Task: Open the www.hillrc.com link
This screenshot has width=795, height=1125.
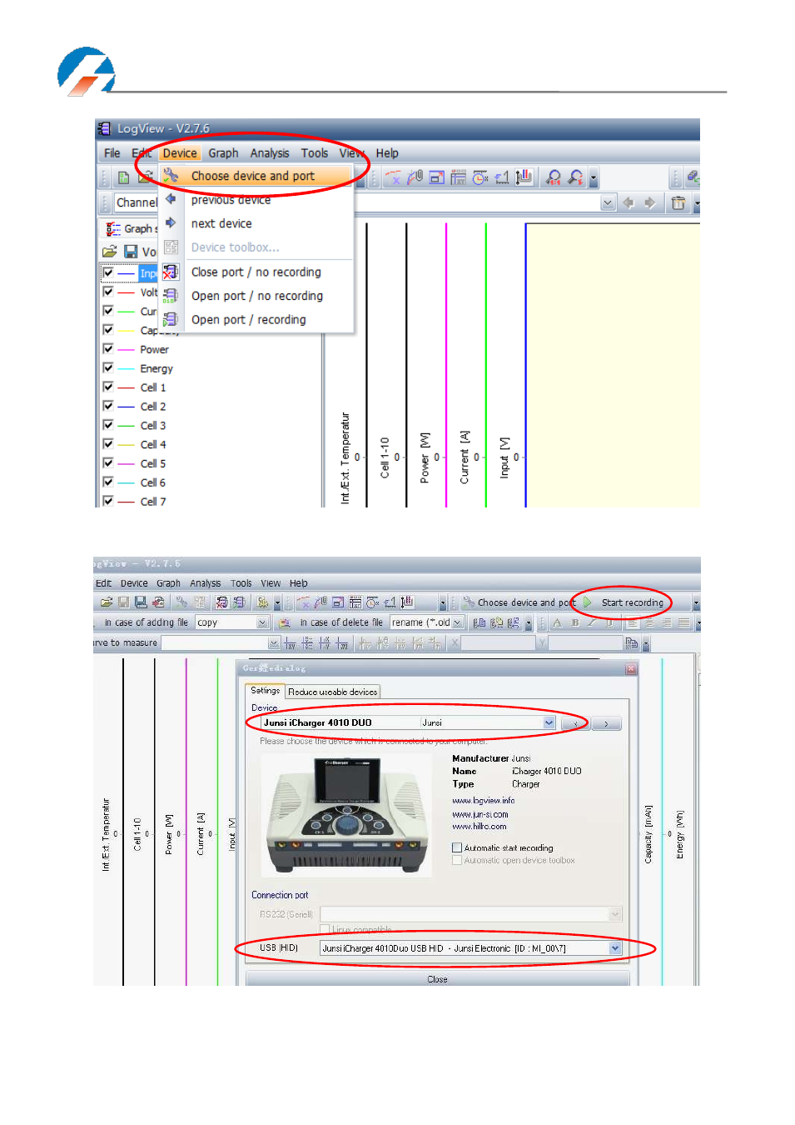Action: click(x=479, y=827)
